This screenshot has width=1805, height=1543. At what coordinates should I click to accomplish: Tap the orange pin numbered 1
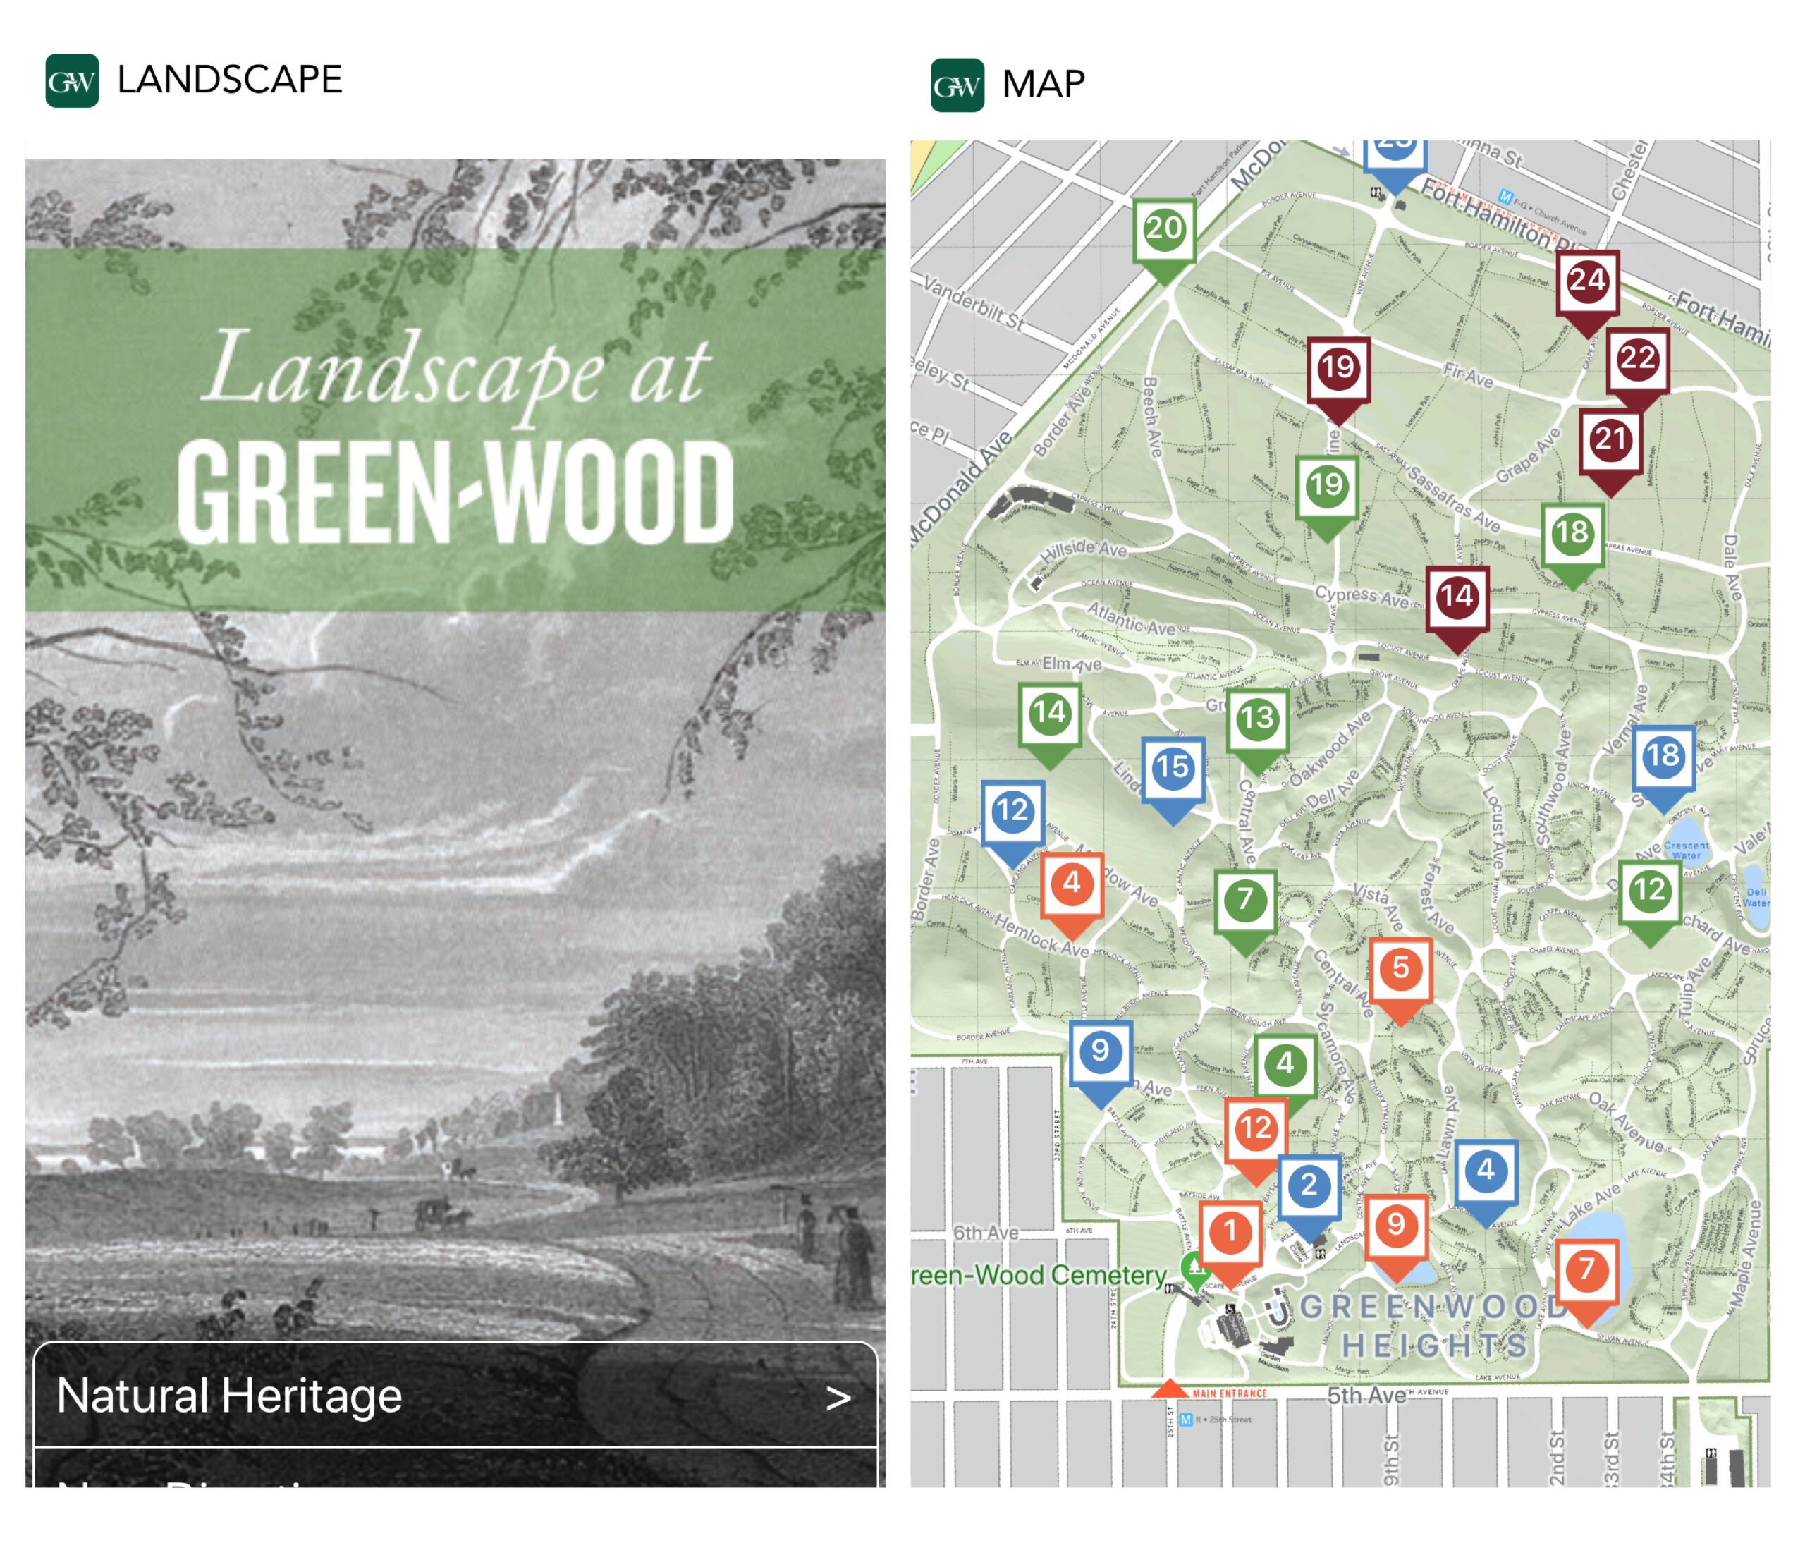[1229, 1232]
